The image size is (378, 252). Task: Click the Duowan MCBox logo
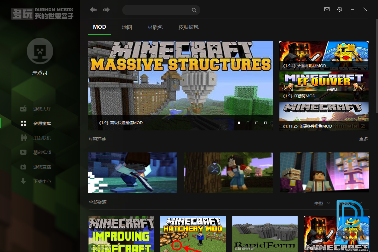tap(43, 14)
